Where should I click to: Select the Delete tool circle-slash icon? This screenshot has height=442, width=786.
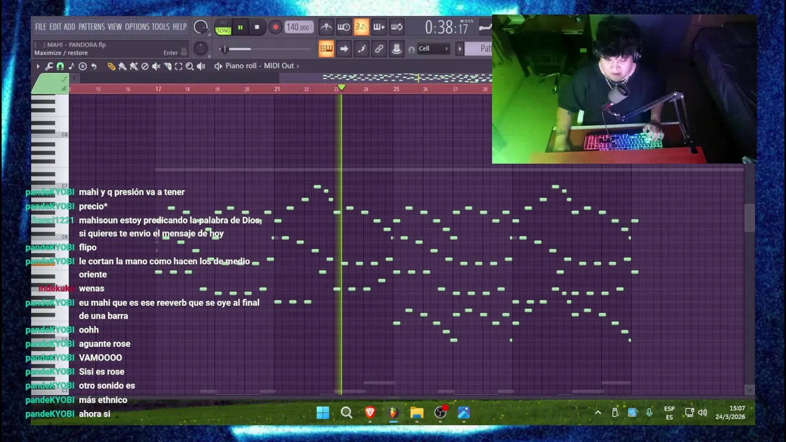pyautogui.click(x=145, y=66)
